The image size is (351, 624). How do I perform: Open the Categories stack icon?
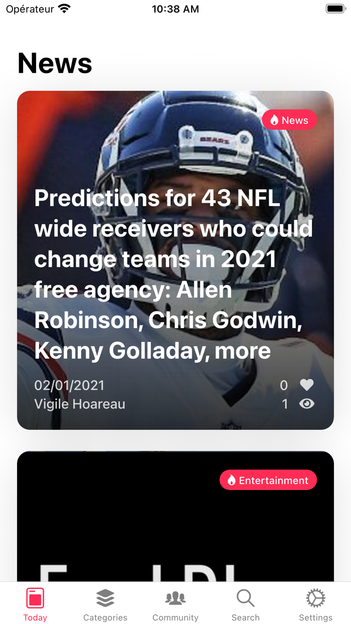coord(105,598)
